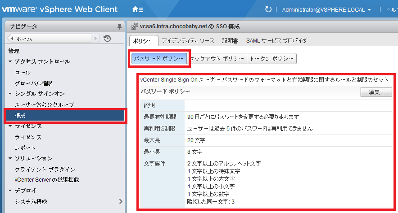
Task: Collapse the ライセンス section arrow
Action: pos(10,126)
